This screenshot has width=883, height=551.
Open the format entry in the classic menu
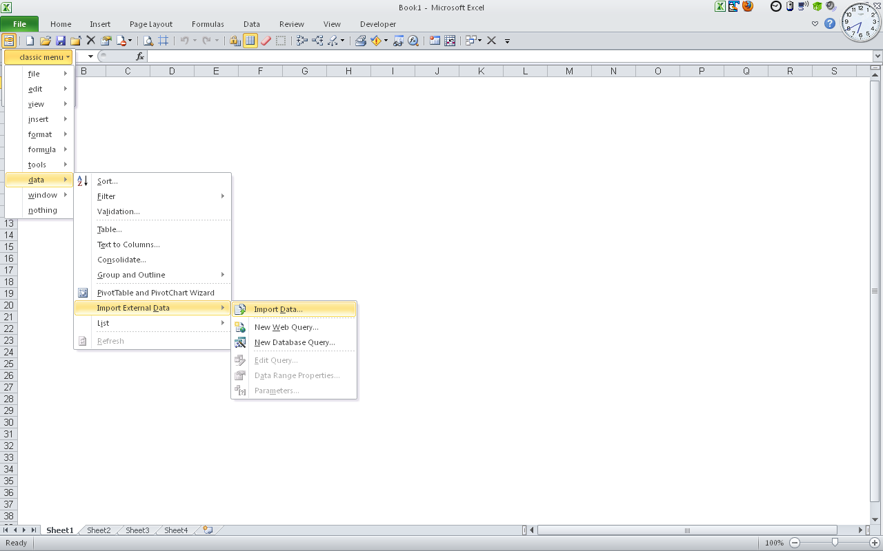[x=39, y=134]
